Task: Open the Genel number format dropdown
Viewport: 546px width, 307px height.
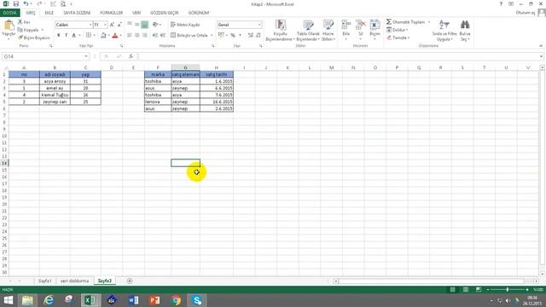Action: pyautogui.click(x=259, y=25)
